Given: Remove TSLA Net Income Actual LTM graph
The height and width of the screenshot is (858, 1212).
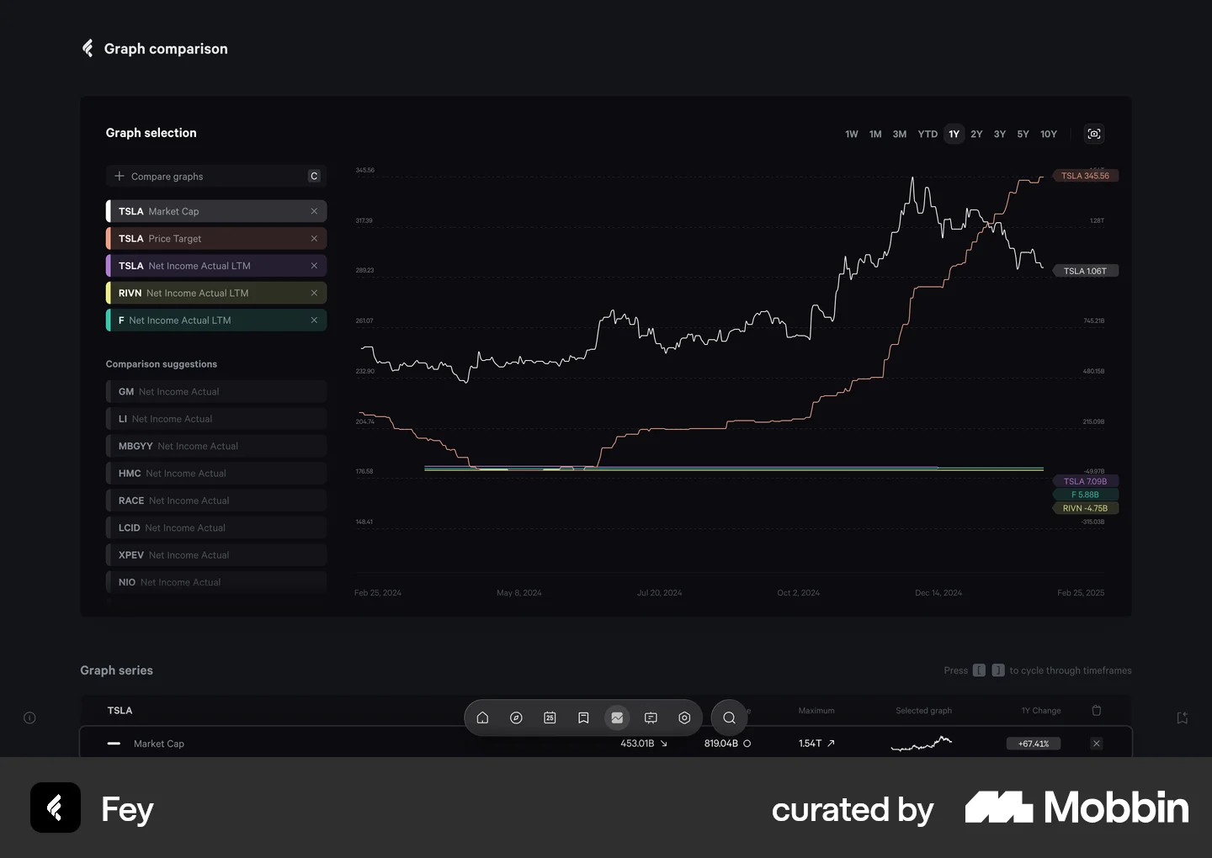Looking at the screenshot, I should click(314, 266).
